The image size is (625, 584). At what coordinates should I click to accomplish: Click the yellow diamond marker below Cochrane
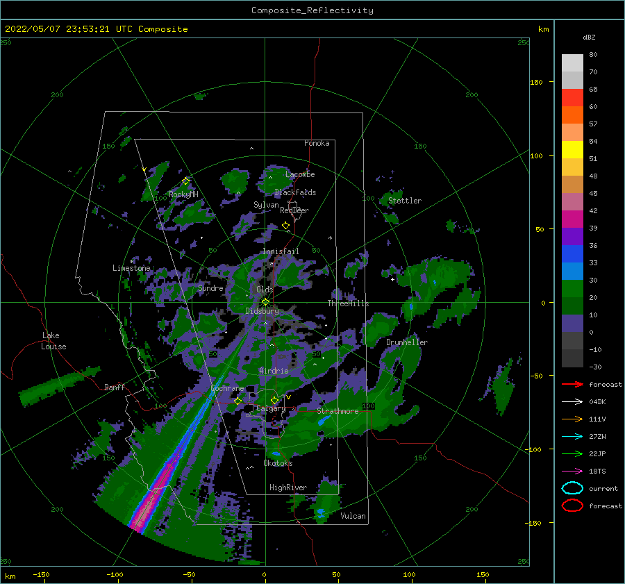point(237,401)
